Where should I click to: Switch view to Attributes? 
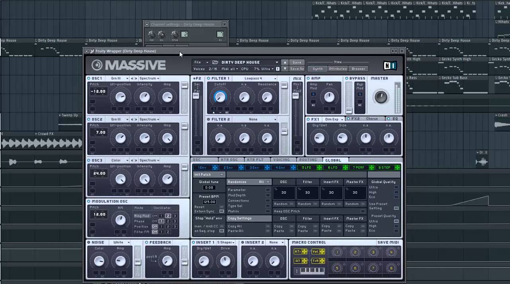point(338,68)
